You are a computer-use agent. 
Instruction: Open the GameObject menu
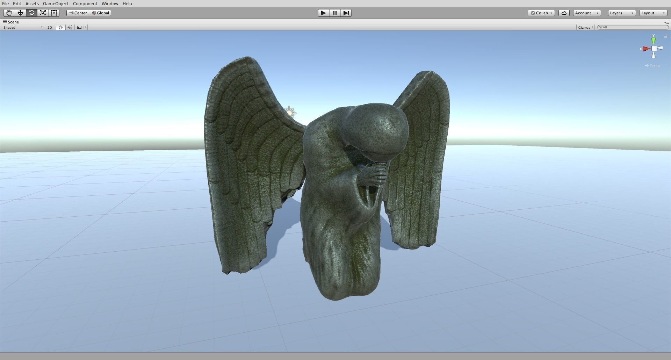(56, 3)
